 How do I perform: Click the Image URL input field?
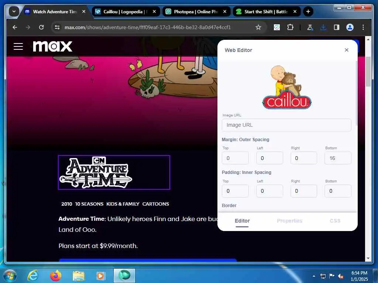coord(286,125)
